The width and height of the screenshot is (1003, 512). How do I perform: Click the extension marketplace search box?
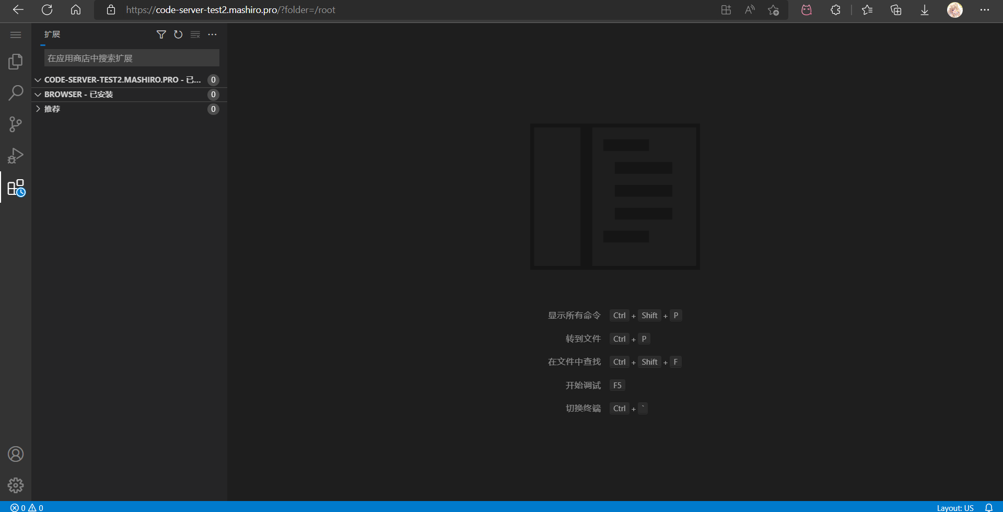tap(131, 57)
